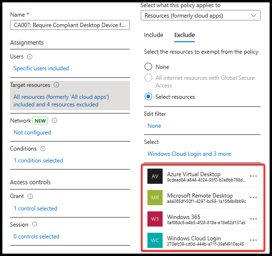Click the AV Azure Virtual Desktop app tile
Viewport: 272px width, 256px height.
155,176
